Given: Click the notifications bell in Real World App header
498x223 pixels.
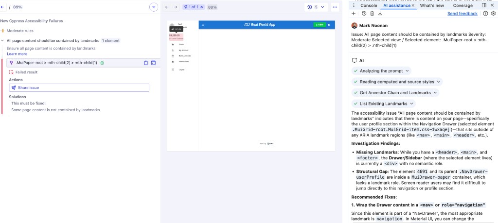Looking at the screenshot, I should [x=329, y=25].
